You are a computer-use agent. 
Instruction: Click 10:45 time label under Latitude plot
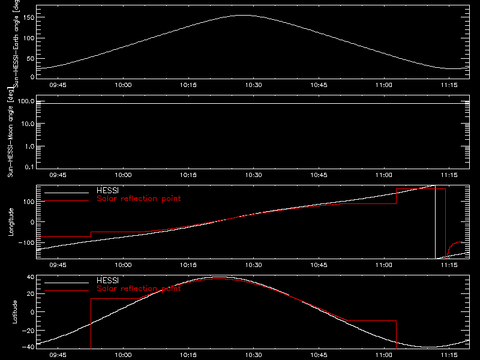[x=319, y=355]
